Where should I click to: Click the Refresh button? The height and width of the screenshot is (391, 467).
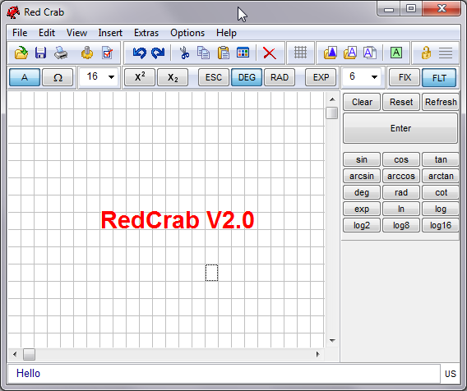pyautogui.click(x=441, y=102)
